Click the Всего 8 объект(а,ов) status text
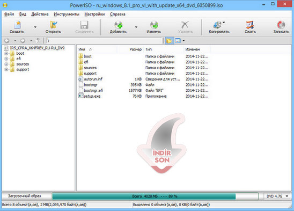Screen dimensions: 294x211 pyautogui.click(x=44, y=205)
